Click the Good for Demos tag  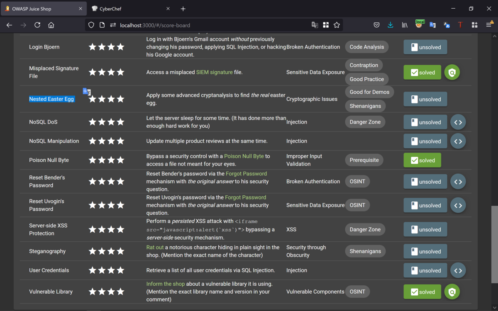(369, 92)
